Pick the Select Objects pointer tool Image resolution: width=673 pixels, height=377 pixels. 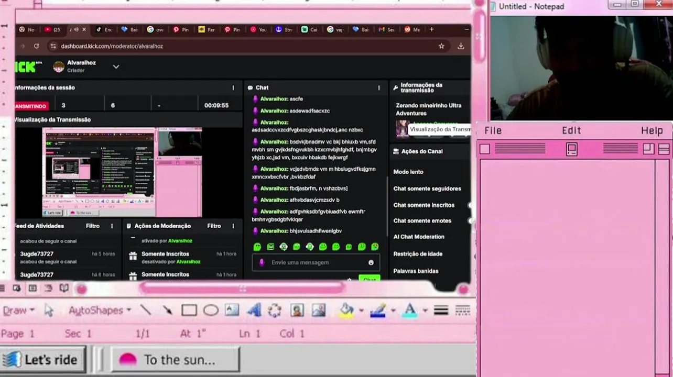point(49,311)
